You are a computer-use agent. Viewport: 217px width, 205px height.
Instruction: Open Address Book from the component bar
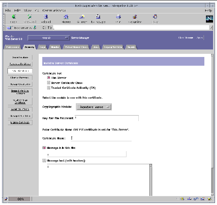tap(203, 199)
